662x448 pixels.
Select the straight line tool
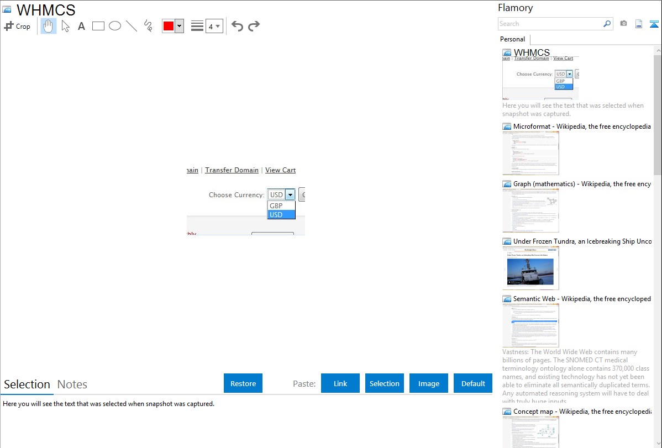point(132,26)
